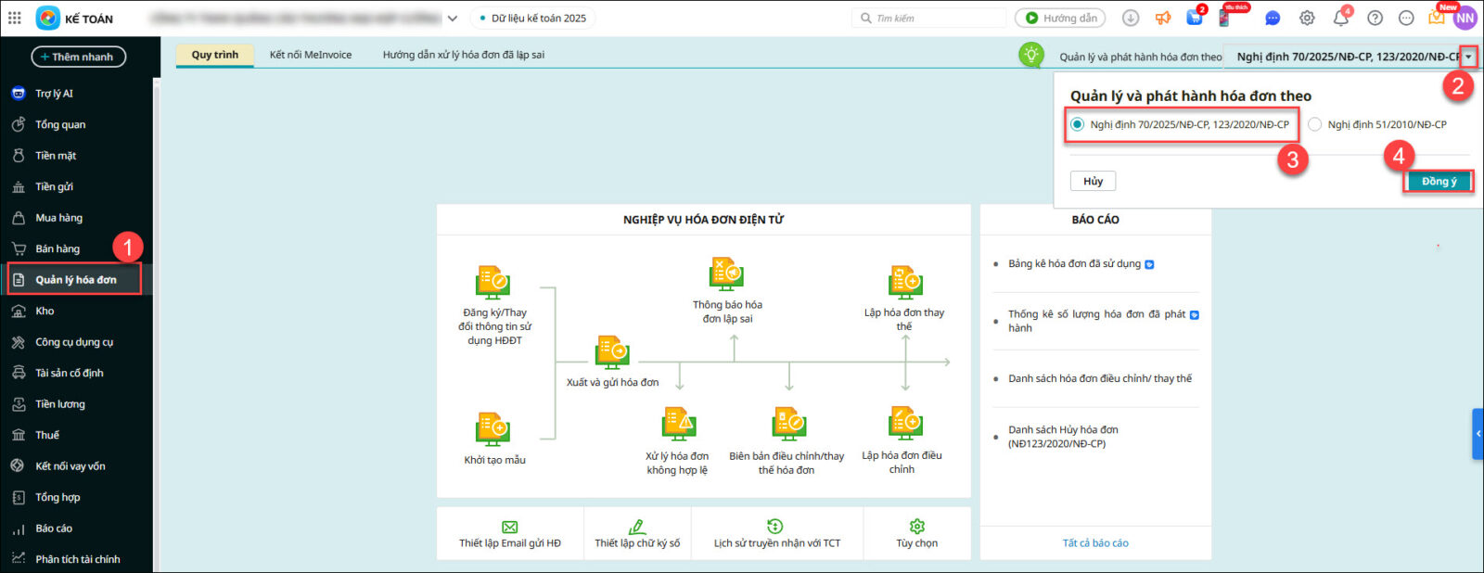
Task: Select Nghị định 70/2025/NĐ-CP radio option
Action: (x=1078, y=124)
